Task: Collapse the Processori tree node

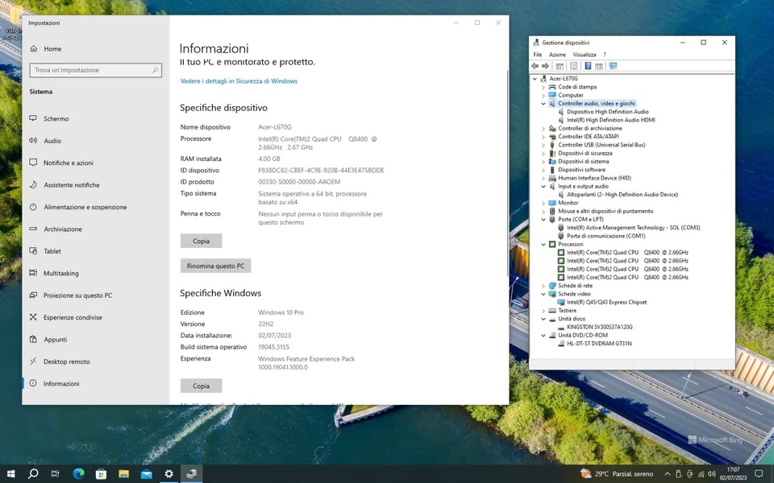Action: [x=543, y=244]
